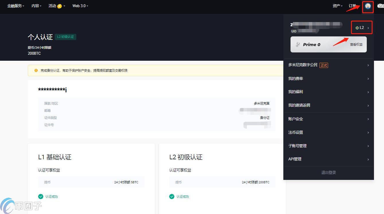384x214 pixels.
Task: Open the Web 3.0 menu
Action: point(79,5)
